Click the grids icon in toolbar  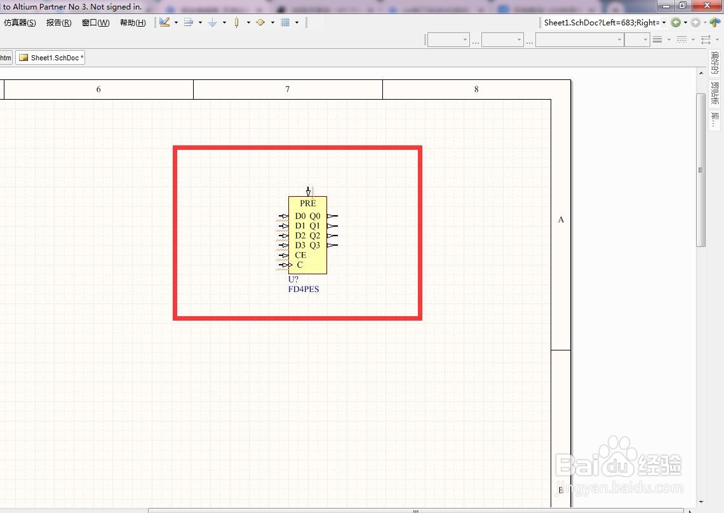click(x=285, y=22)
